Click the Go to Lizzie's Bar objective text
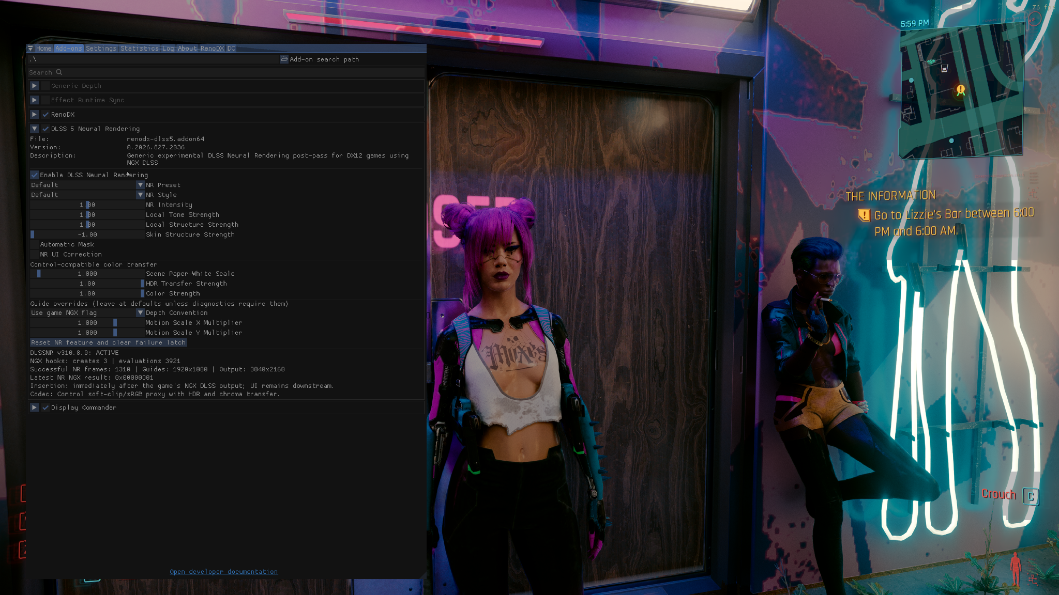Screen dimensions: 1059x595 pyautogui.click(x=954, y=222)
